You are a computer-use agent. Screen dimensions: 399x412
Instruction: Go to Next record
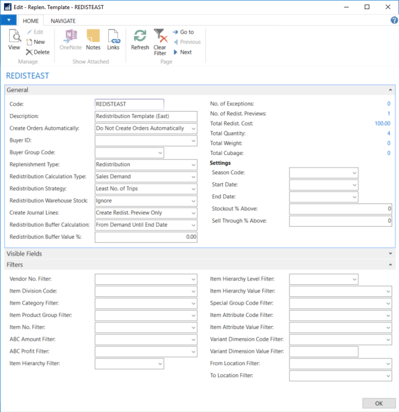pos(182,52)
